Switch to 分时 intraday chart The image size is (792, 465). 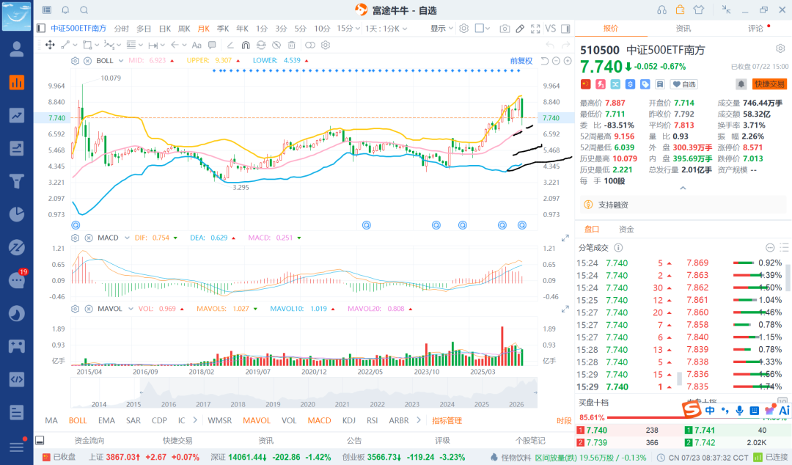[x=121, y=29]
